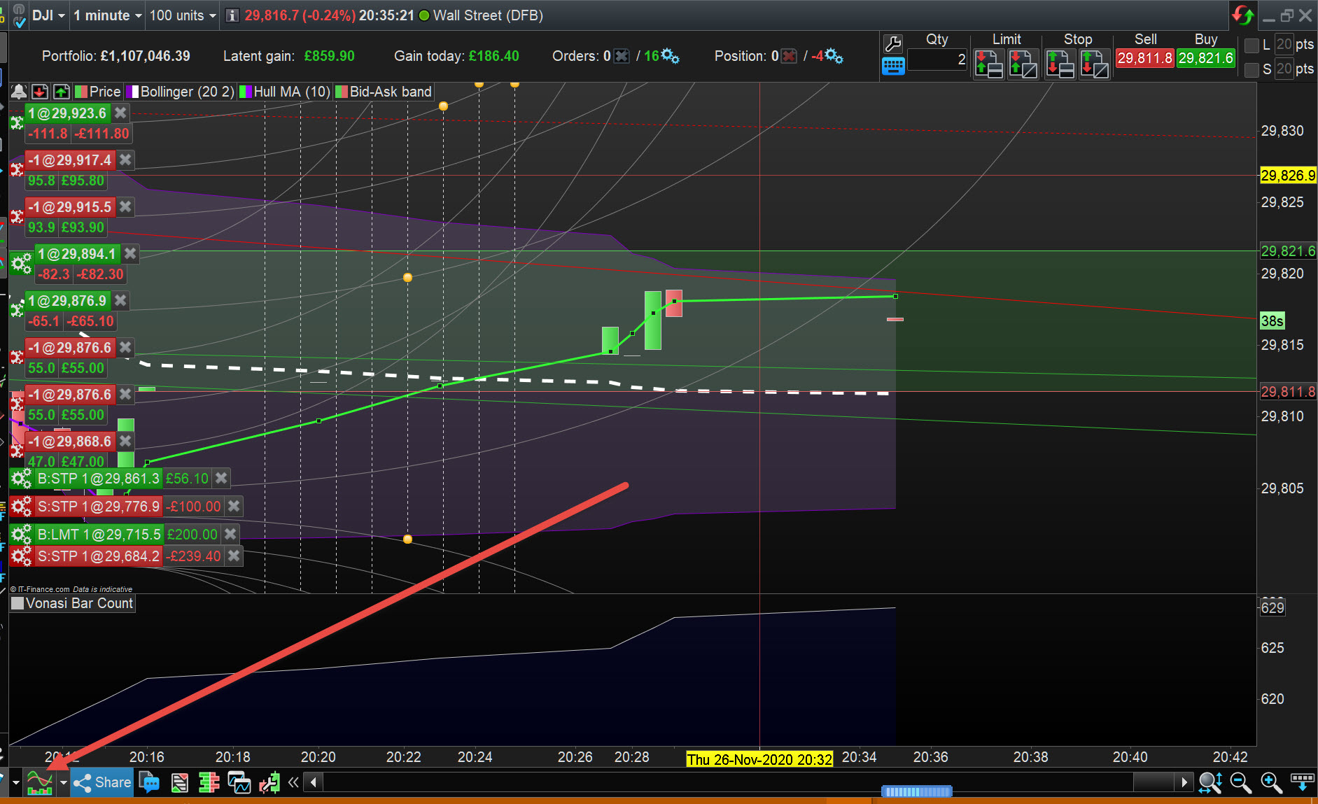1318x804 pixels.
Task: Click the second Limit order icon
Action: tap(1023, 64)
